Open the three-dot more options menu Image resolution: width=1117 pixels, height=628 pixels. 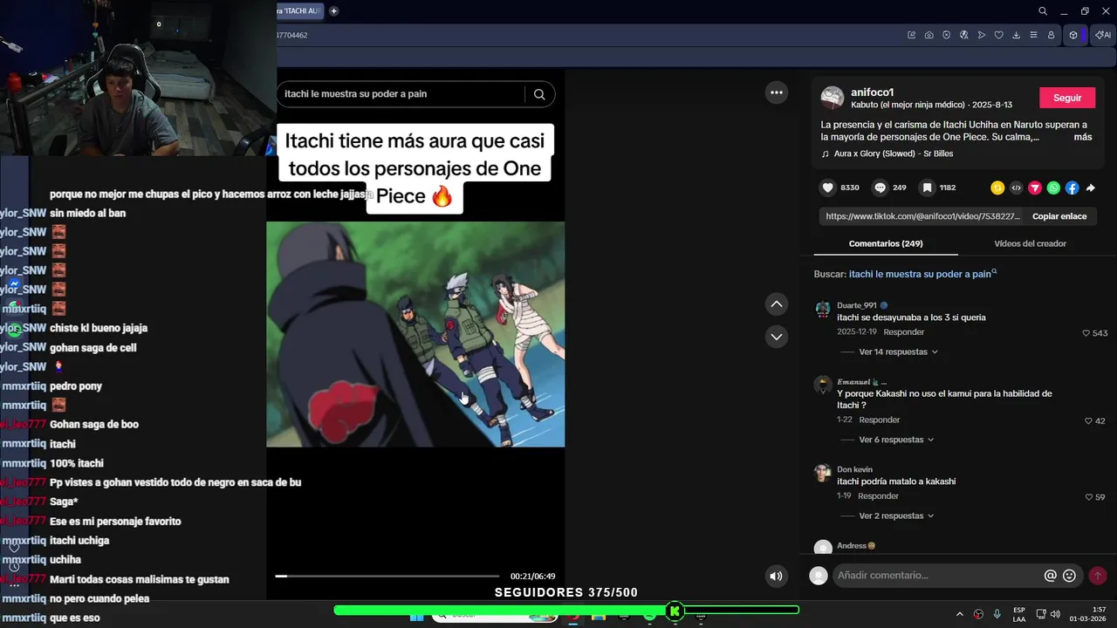[x=776, y=92]
